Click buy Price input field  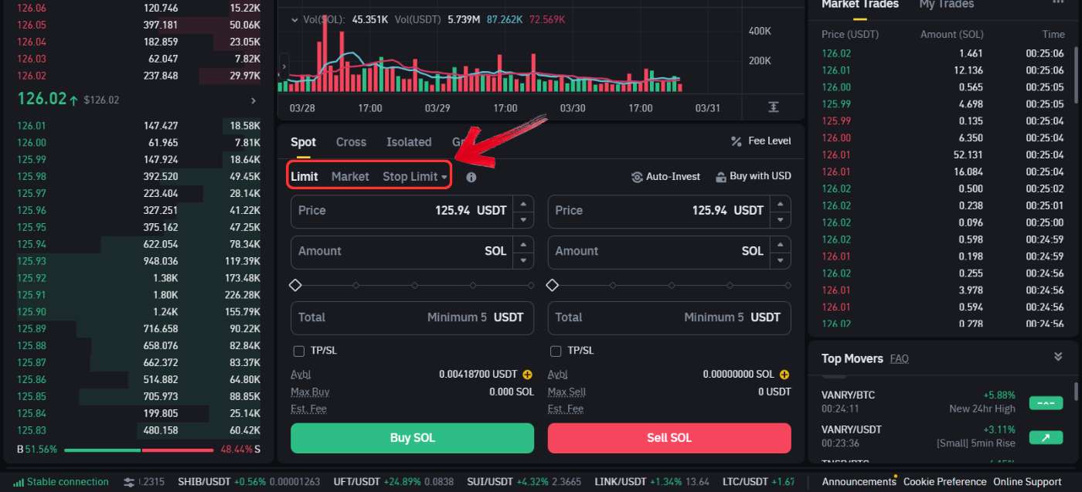(402, 211)
